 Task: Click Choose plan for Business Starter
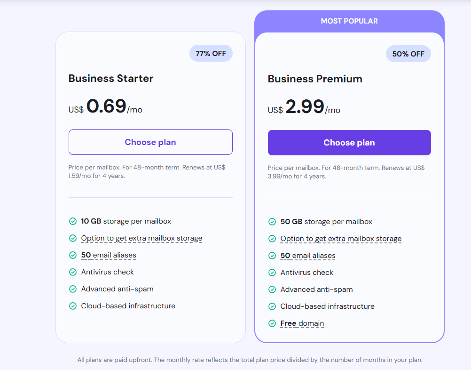tap(150, 142)
